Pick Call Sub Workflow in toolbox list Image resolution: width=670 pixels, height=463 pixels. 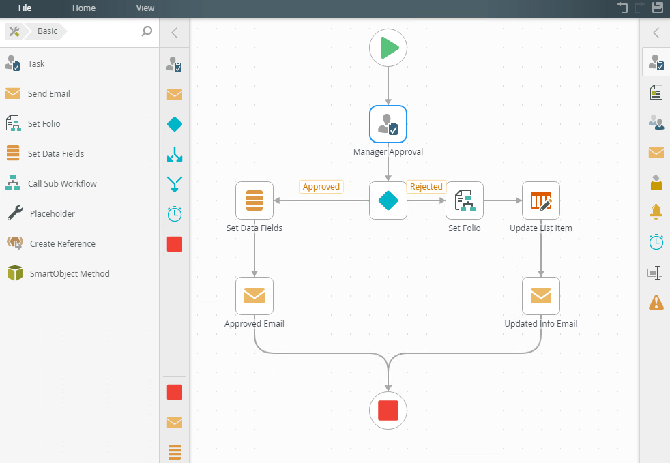[62, 183]
